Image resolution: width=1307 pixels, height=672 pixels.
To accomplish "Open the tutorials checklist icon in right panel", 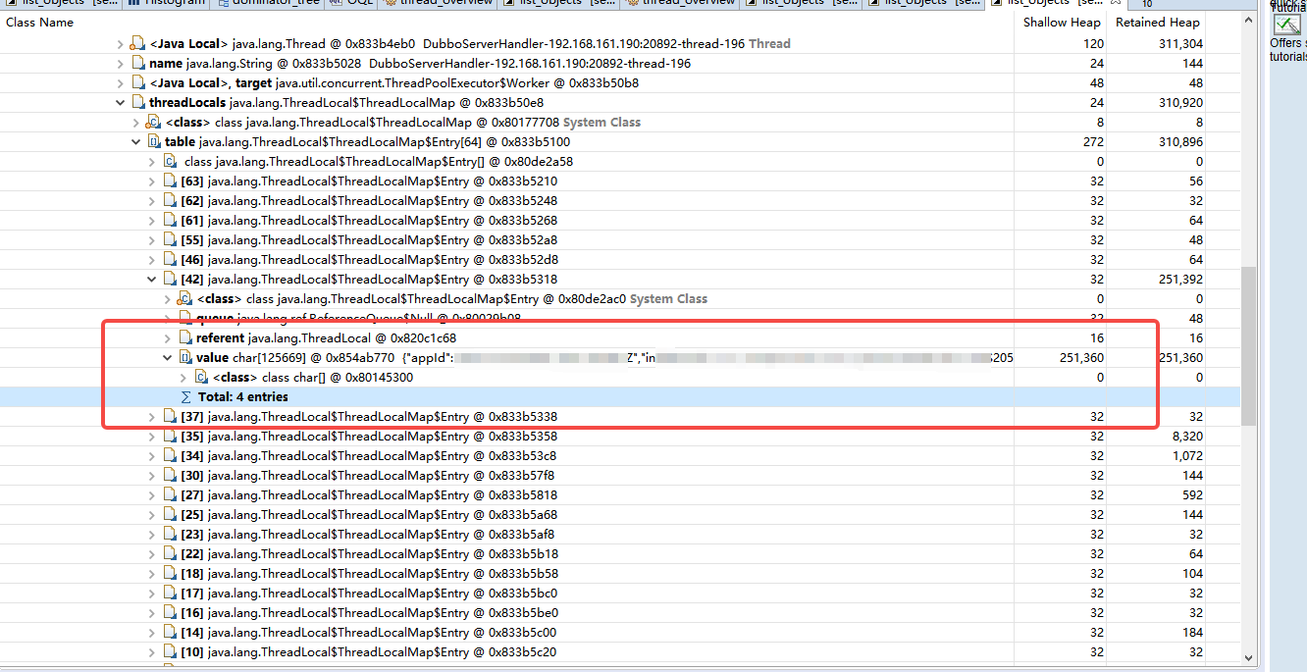I will pyautogui.click(x=1286, y=26).
